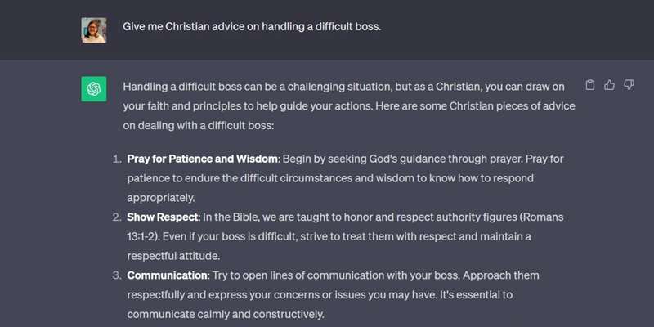Click list number 3 marker
654x327 pixels.
(x=116, y=275)
